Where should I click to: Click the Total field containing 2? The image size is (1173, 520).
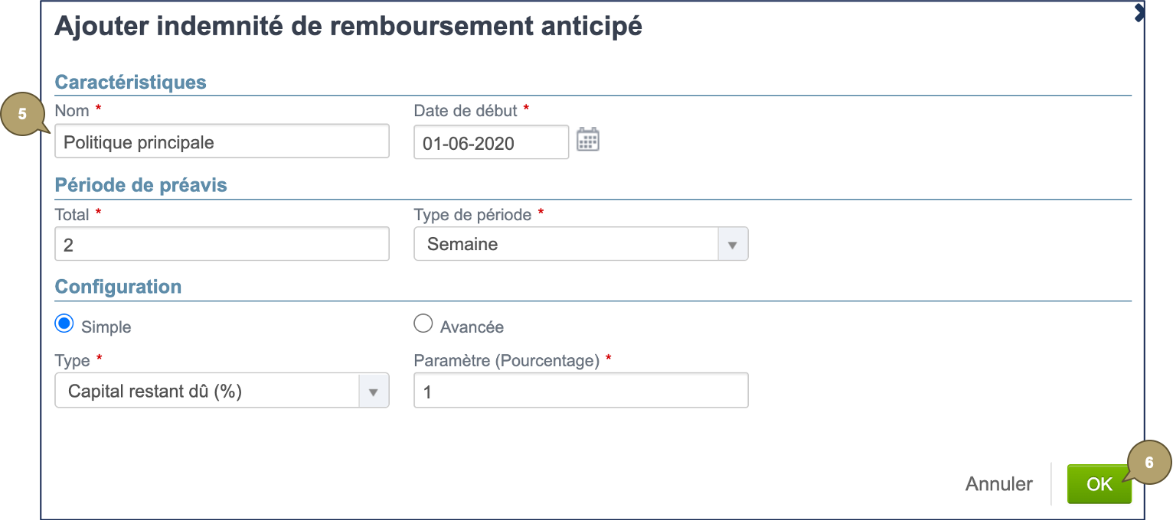click(222, 243)
